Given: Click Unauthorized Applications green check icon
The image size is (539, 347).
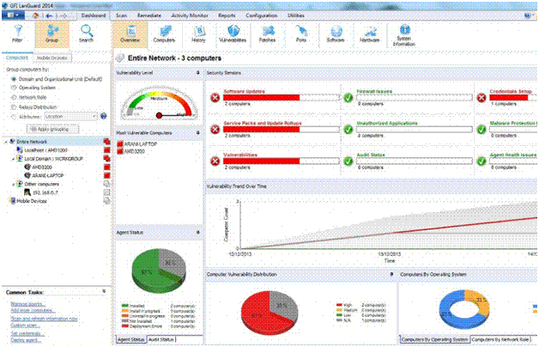Looking at the screenshot, I should pyautogui.click(x=348, y=130).
